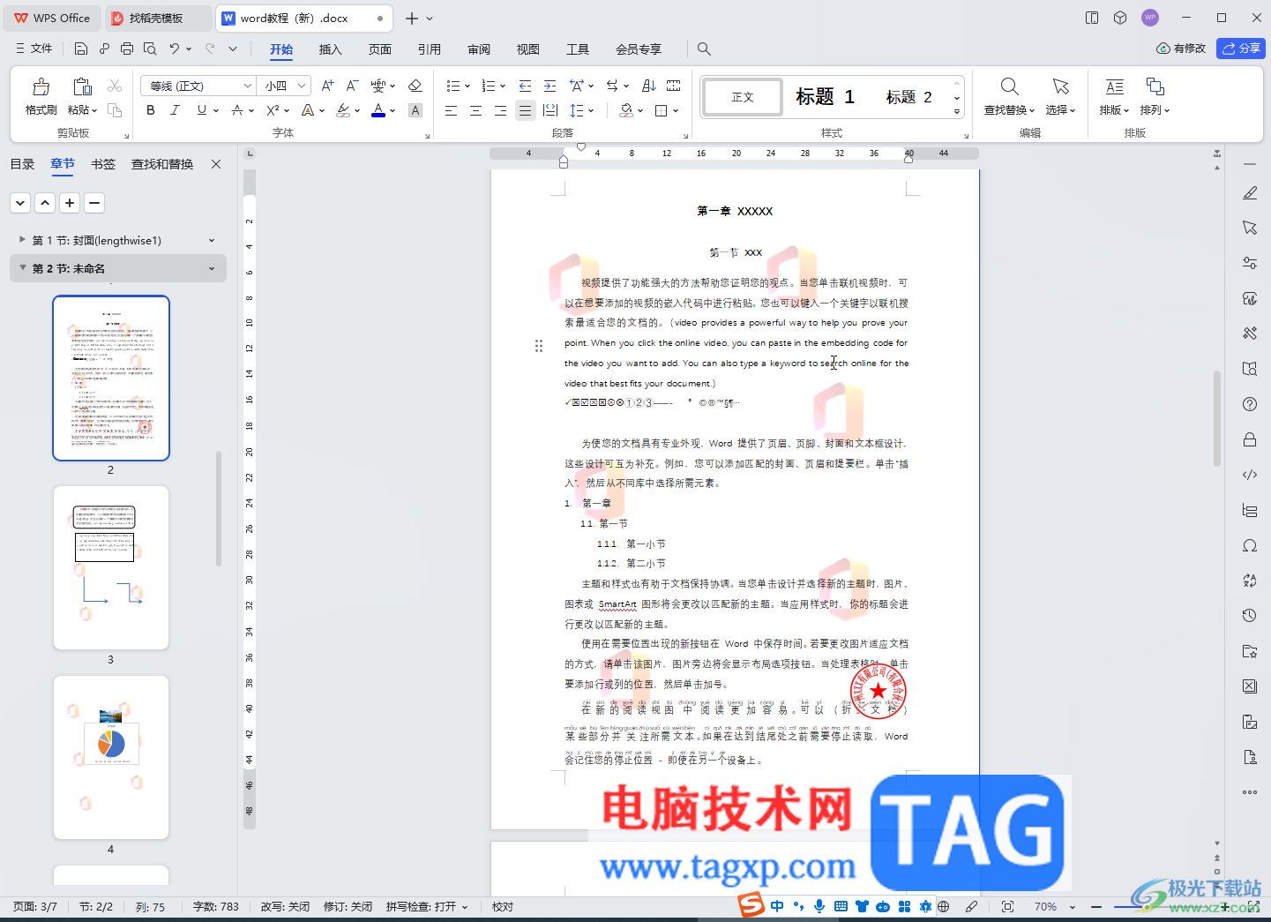Open the File (文件) menu

[x=34, y=49]
